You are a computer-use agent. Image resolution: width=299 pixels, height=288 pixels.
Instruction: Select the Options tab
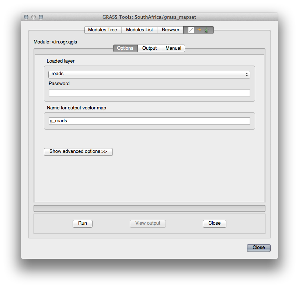tap(125, 48)
